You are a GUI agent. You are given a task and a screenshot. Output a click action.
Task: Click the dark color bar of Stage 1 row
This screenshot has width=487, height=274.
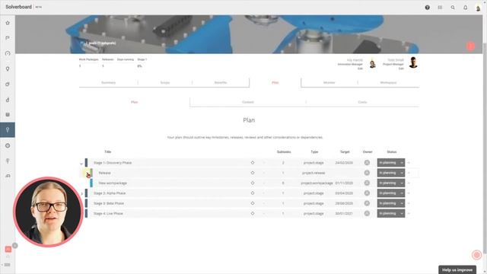[x=86, y=162]
